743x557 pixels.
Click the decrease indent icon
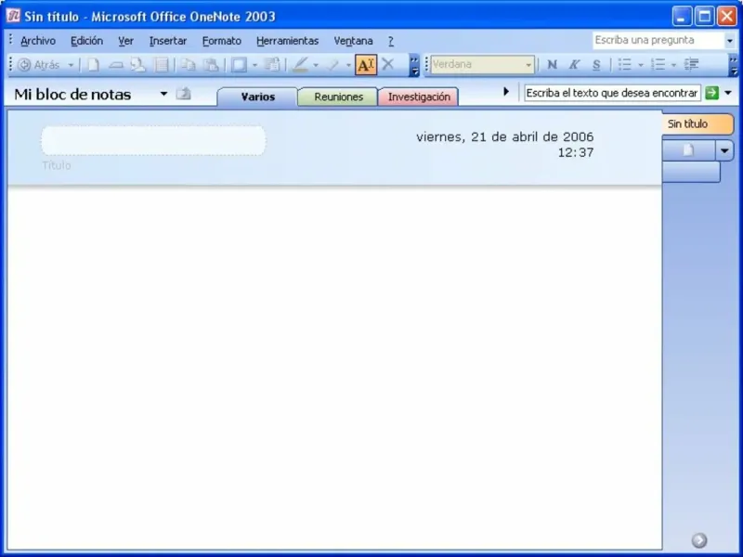pyautogui.click(x=691, y=64)
